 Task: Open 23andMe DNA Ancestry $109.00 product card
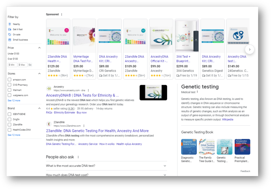pos(135,49)
